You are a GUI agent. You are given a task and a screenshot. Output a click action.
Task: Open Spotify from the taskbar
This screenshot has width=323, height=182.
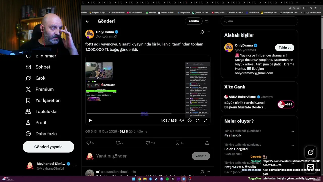click(167, 179)
